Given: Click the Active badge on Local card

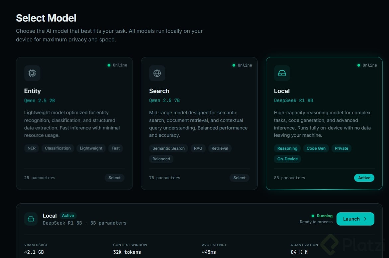Looking at the screenshot, I should pos(364,178).
